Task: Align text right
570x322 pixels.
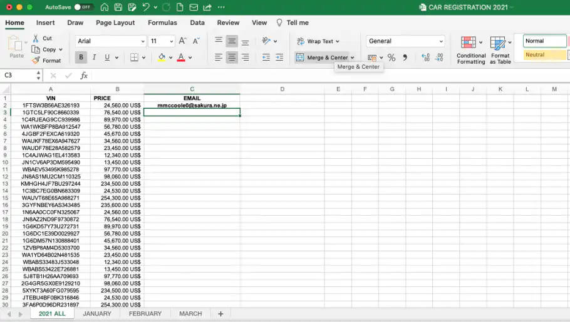Action: [x=246, y=58]
